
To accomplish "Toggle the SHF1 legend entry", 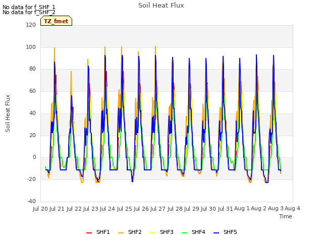I will (98, 232).
